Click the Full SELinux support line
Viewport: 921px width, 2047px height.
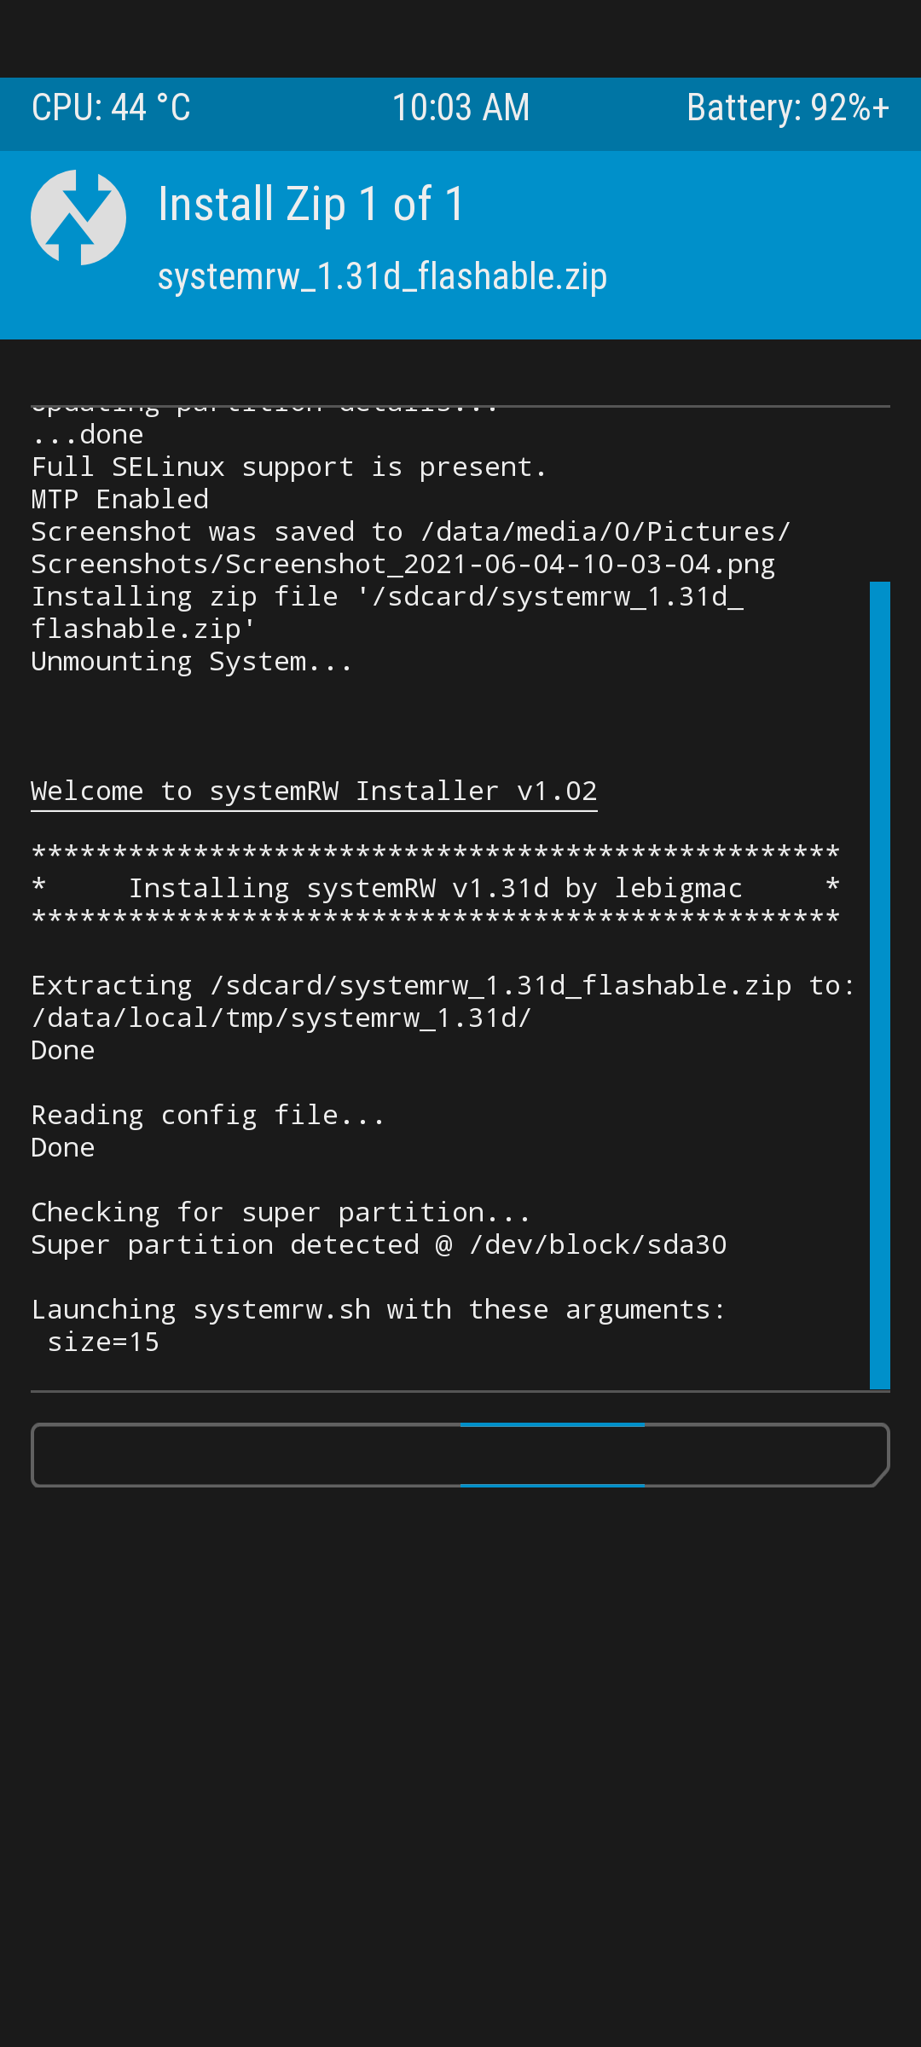tap(289, 467)
